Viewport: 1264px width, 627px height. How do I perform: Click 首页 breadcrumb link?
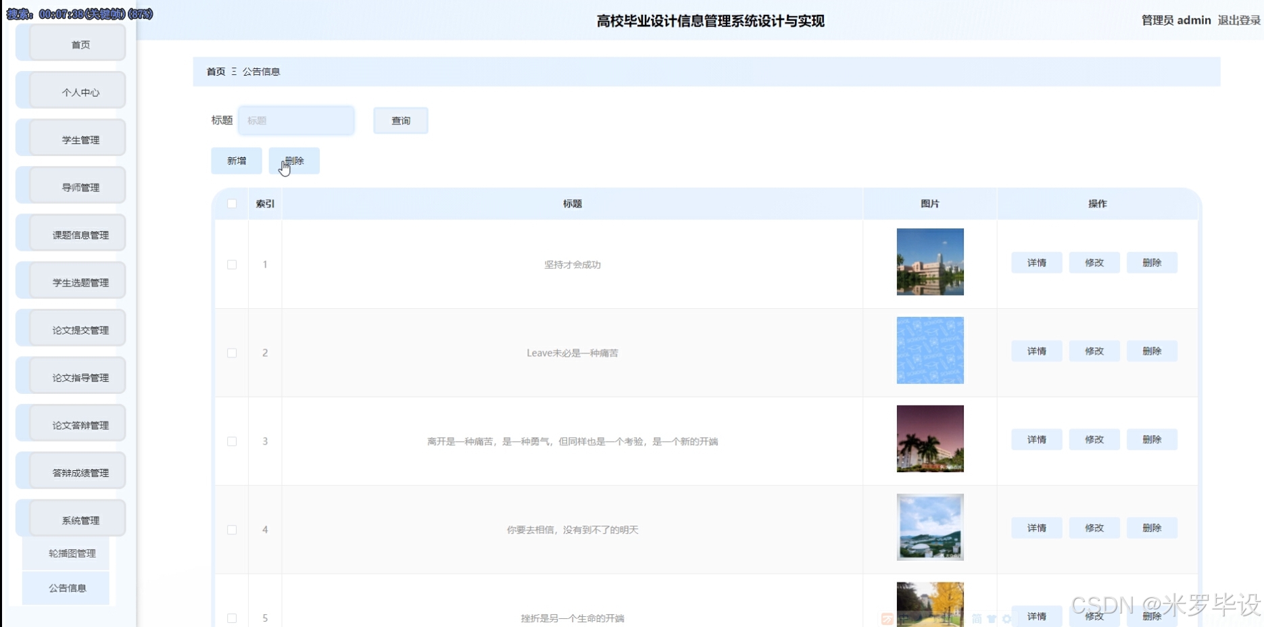click(216, 72)
